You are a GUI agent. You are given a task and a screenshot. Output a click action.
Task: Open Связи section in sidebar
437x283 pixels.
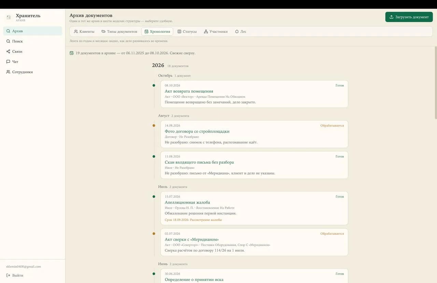33,52
